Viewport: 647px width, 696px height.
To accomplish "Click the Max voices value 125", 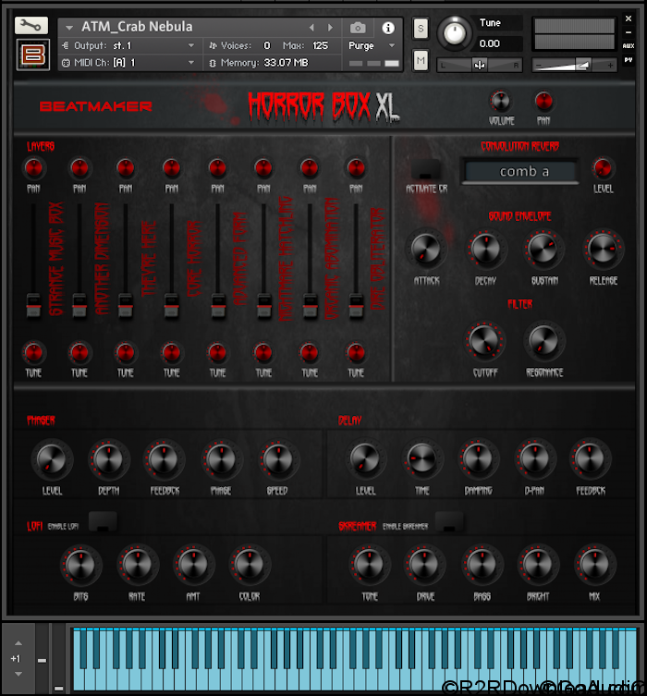I will click(x=320, y=45).
